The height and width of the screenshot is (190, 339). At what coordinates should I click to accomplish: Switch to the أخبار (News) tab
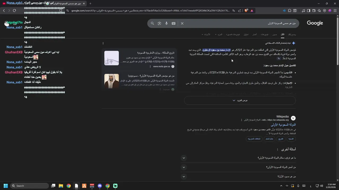[255, 34]
